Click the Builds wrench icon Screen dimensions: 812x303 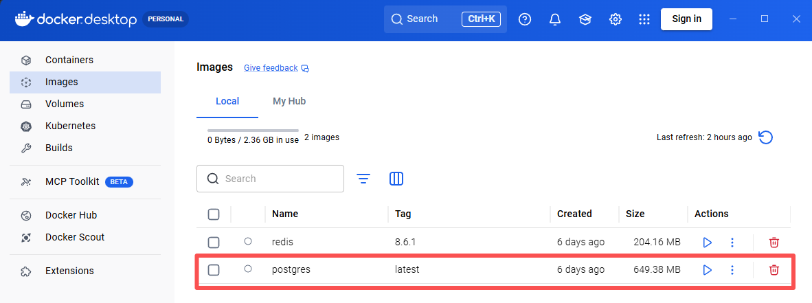[26, 148]
